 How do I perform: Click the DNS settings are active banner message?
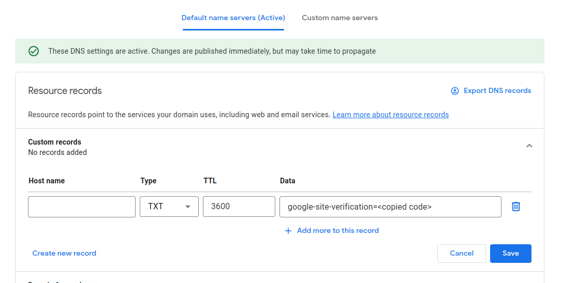[212, 51]
